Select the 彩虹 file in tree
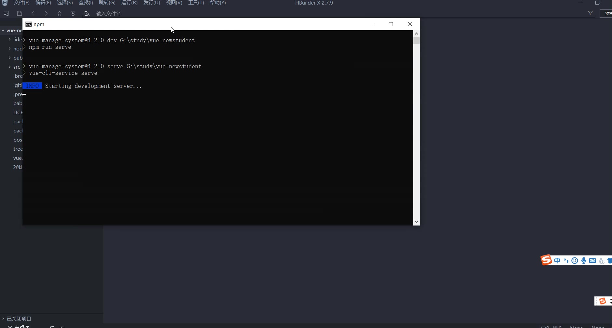This screenshot has width=612, height=328. (18, 167)
